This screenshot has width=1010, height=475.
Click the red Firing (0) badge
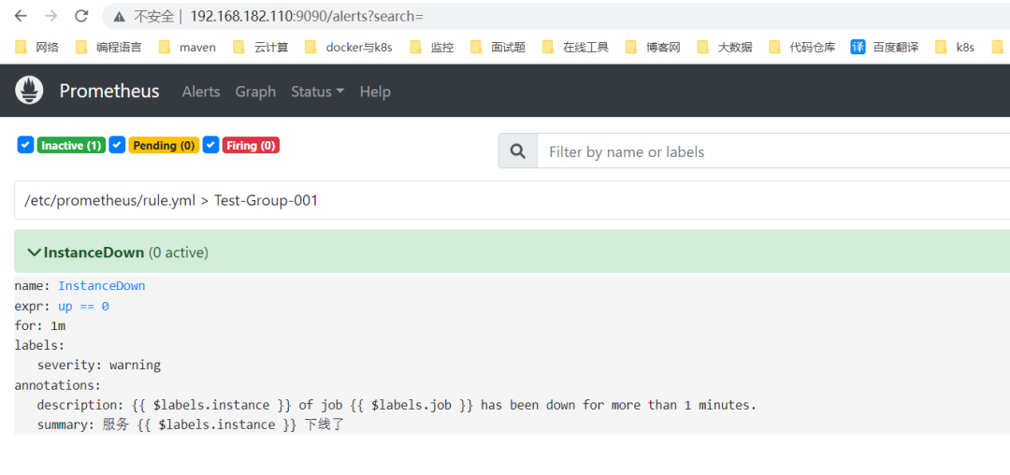(251, 146)
